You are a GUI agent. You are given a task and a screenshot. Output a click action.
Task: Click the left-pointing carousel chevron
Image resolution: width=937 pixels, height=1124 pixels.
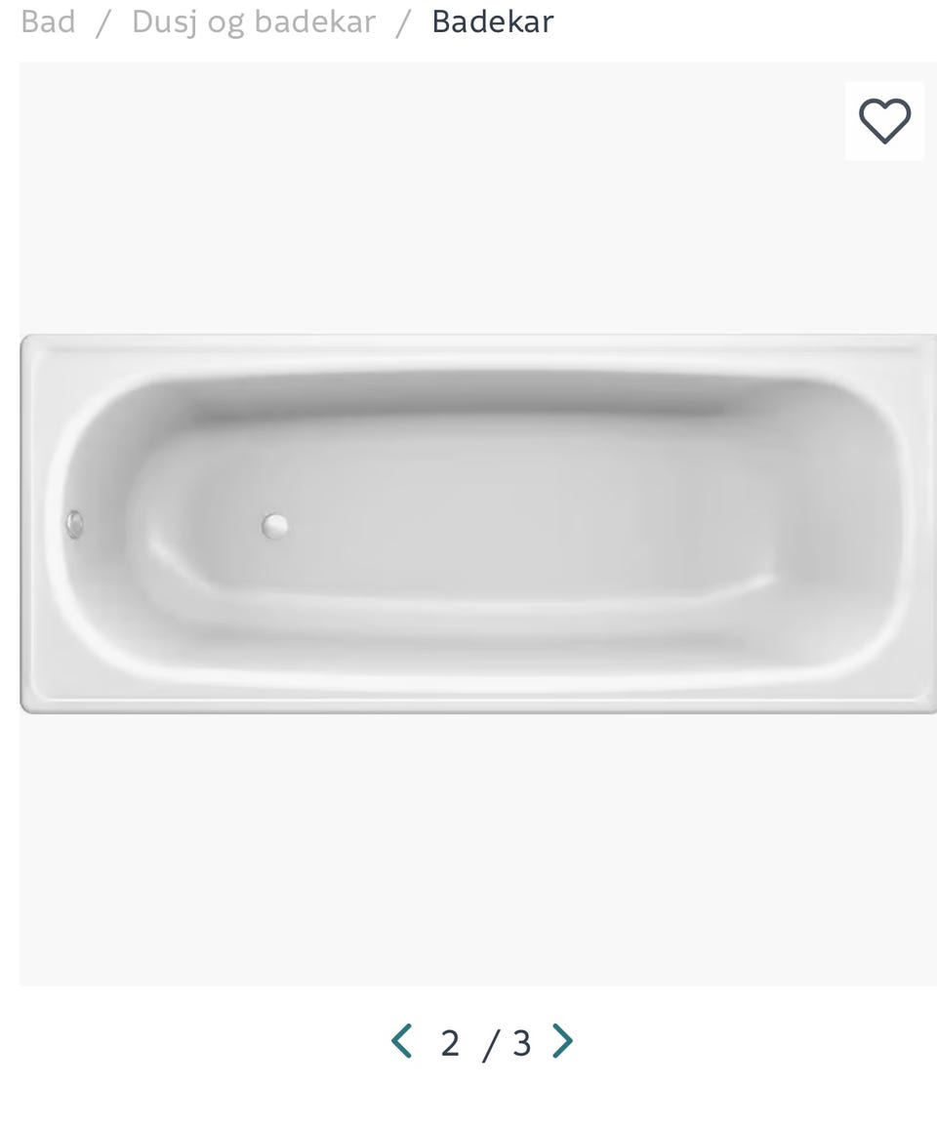(401, 1041)
